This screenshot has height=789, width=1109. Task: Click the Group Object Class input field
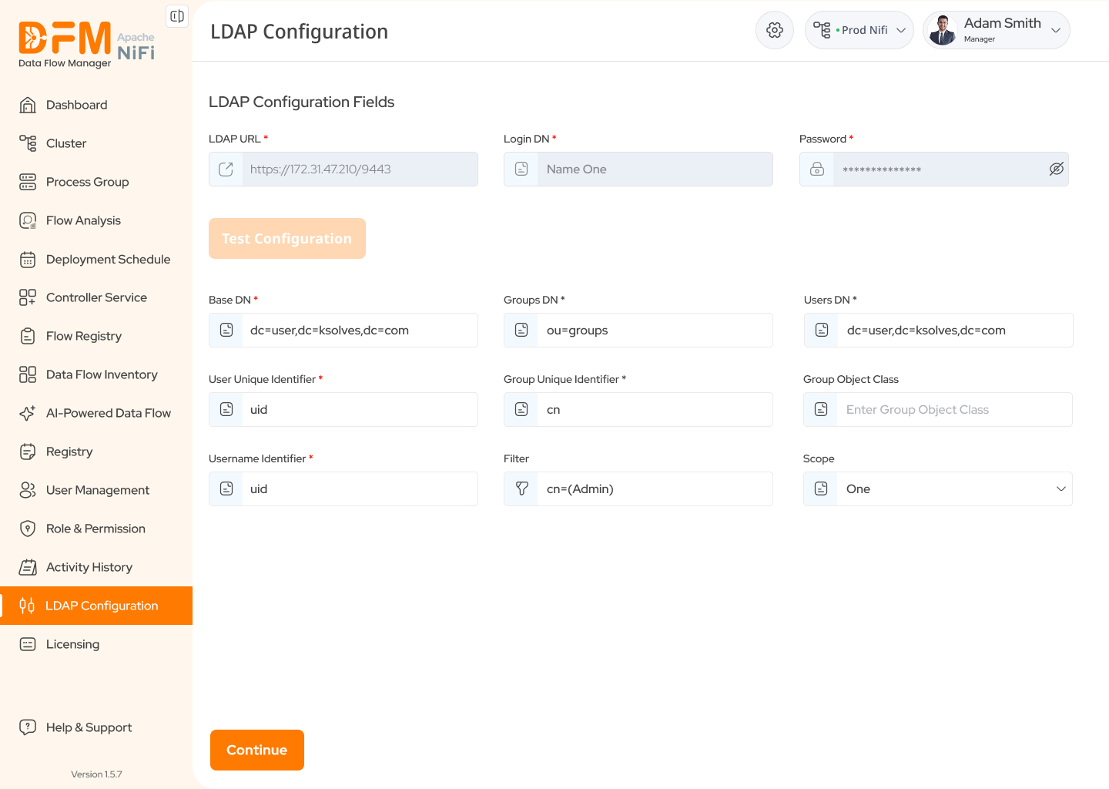[938, 409]
